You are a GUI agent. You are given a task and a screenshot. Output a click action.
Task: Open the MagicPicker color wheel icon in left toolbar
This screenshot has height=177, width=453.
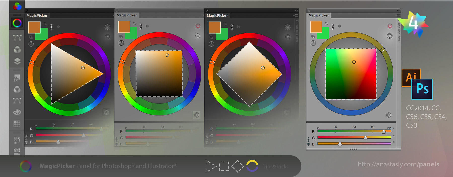click(x=17, y=23)
